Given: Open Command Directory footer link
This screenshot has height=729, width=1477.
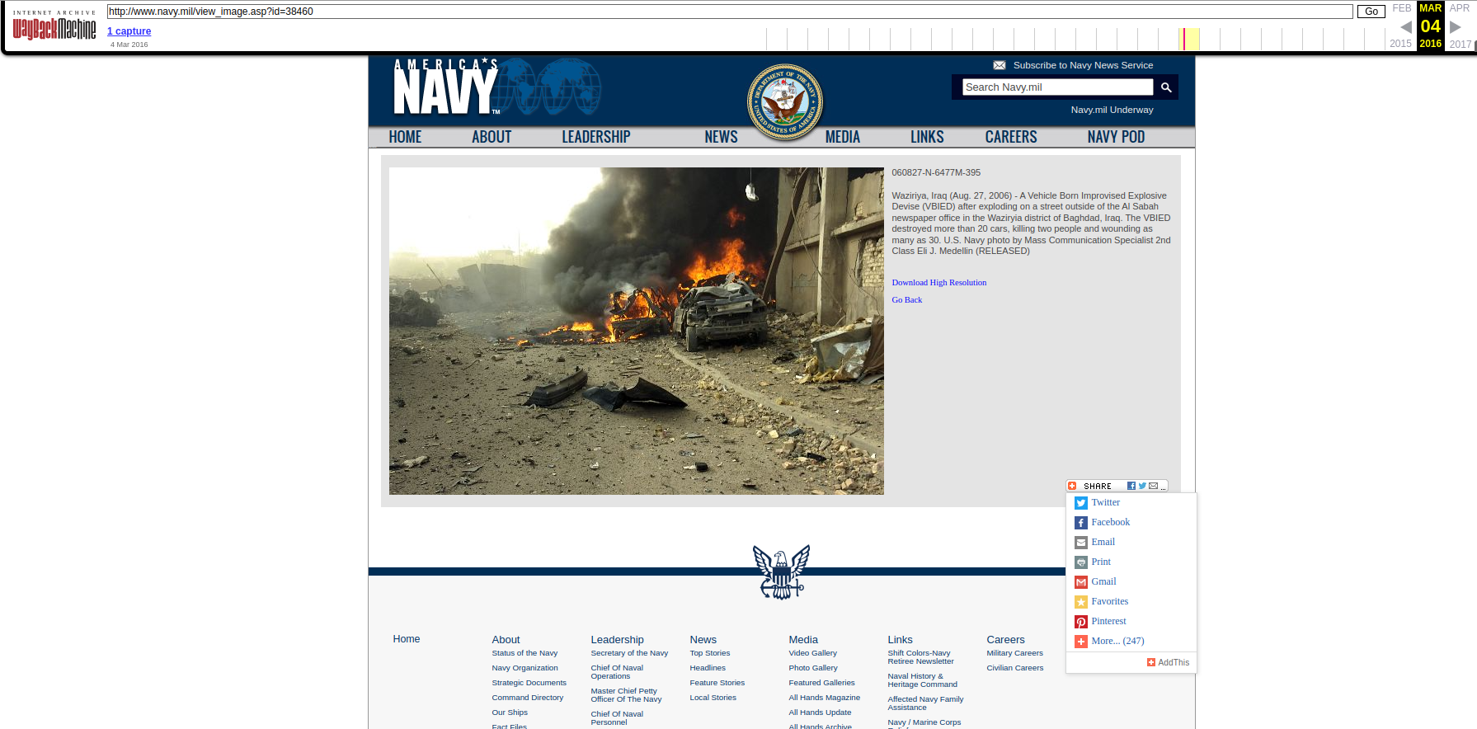Looking at the screenshot, I should [527, 698].
